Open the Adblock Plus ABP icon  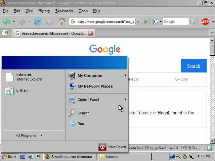point(205,22)
